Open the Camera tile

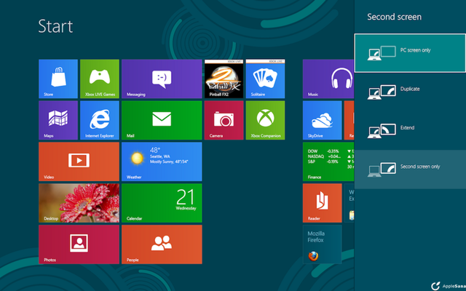pyautogui.click(x=224, y=120)
